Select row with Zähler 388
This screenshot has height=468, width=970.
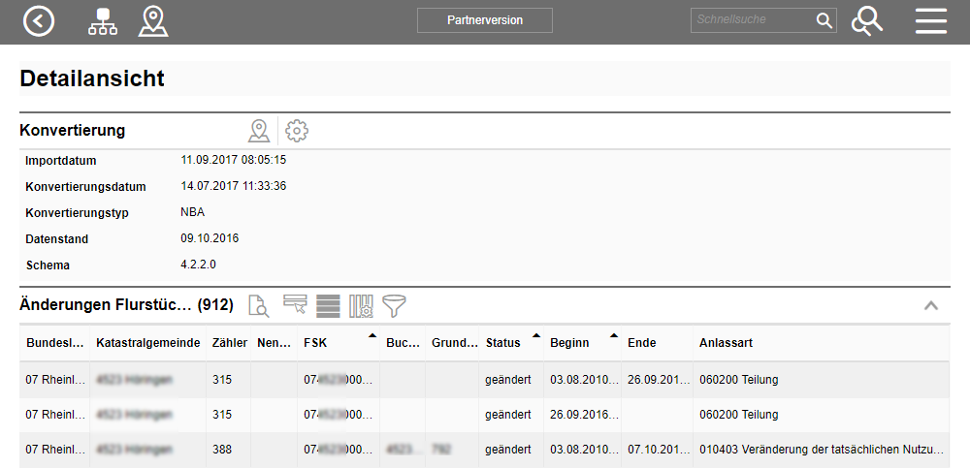(222, 450)
